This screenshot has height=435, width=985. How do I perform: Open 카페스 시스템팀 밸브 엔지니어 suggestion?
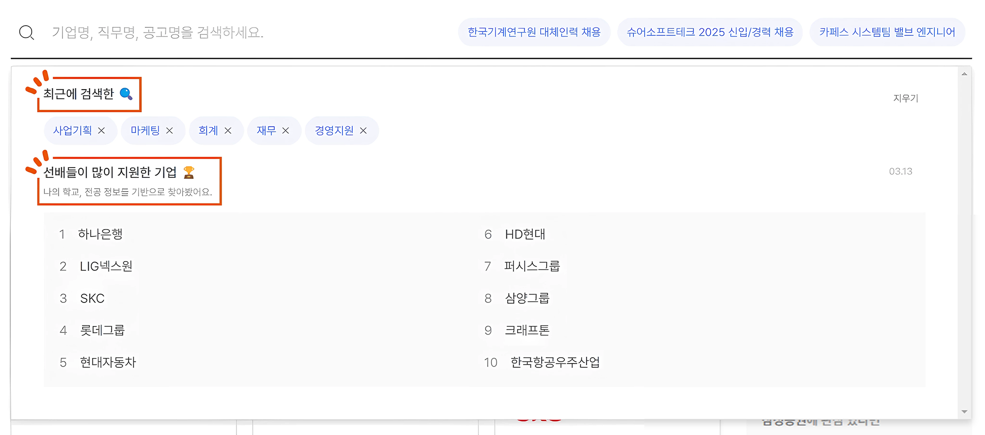point(887,32)
